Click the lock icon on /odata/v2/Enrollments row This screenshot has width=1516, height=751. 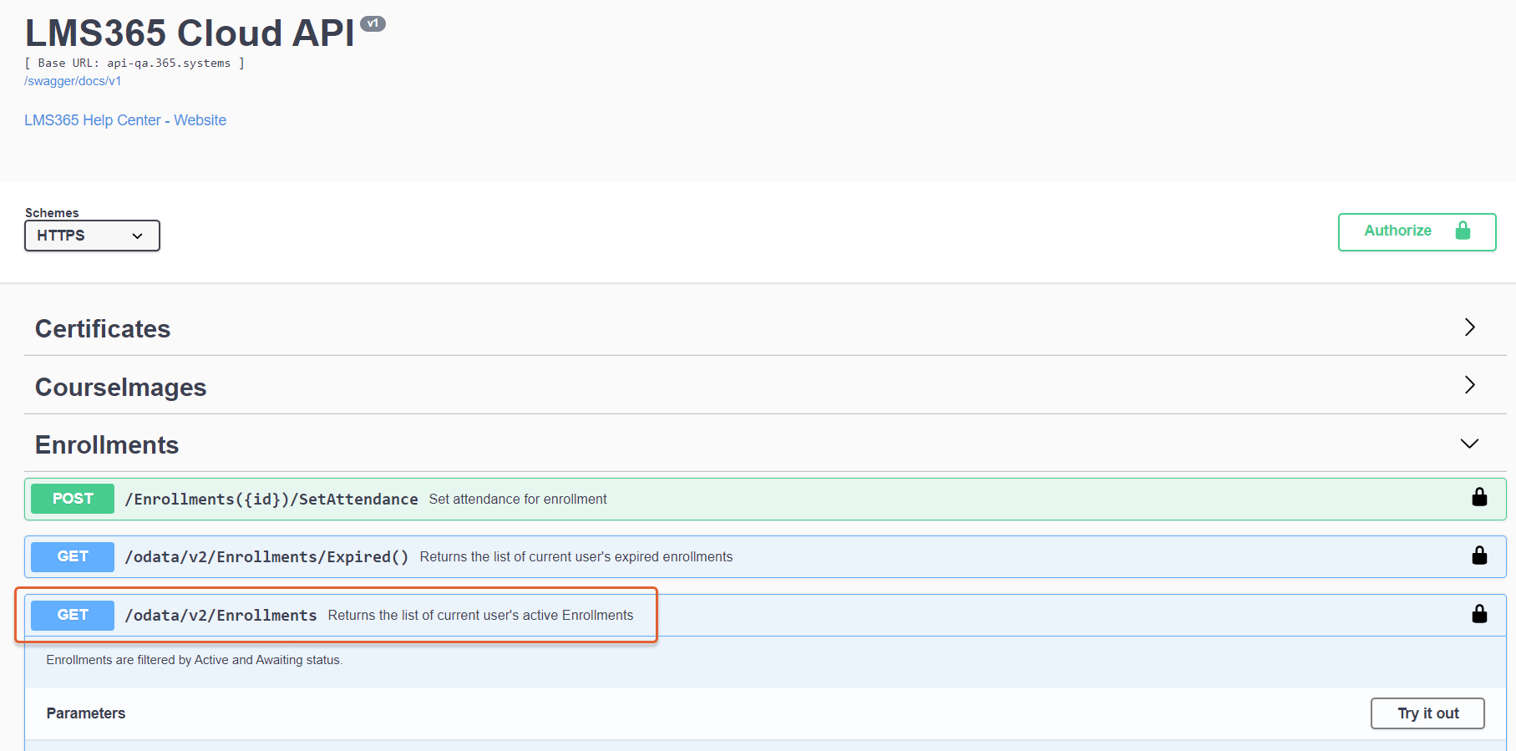tap(1479, 614)
